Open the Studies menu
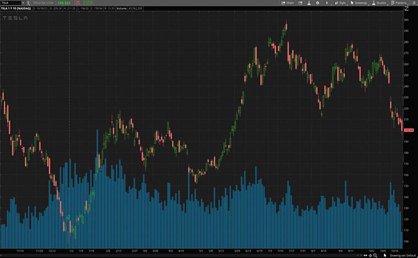This screenshot has width=418, height=258. coord(379,3)
